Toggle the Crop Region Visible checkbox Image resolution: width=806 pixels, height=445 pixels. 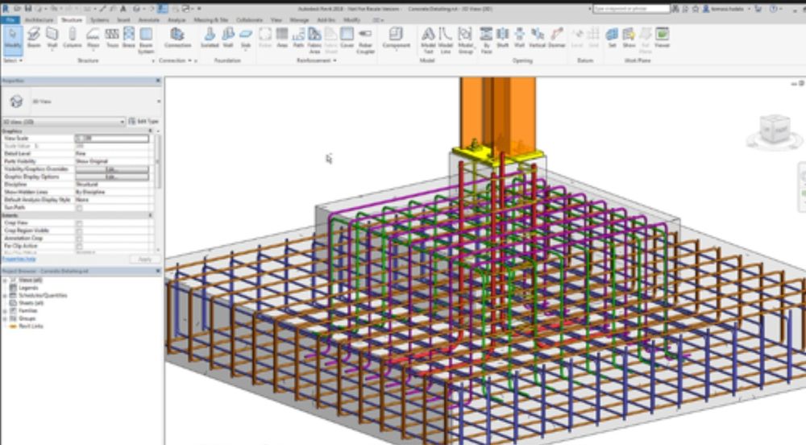point(79,231)
